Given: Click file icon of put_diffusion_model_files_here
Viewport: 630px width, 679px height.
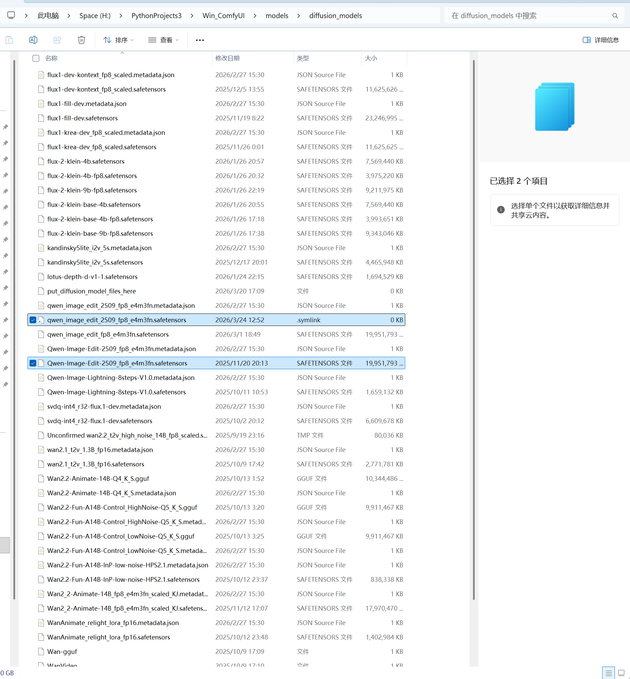Looking at the screenshot, I should pyautogui.click(x=41, y=291).
